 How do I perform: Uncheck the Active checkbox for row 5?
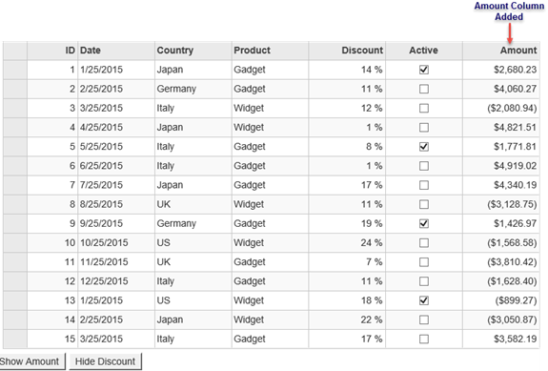[x=423, y=147]
